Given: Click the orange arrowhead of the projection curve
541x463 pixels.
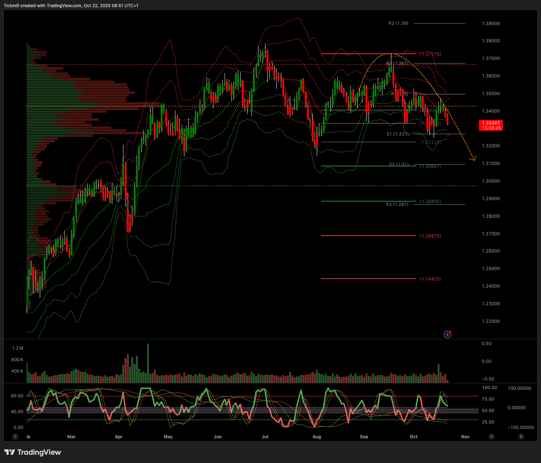Looking at the screenshot, I should tap(474, 159).
